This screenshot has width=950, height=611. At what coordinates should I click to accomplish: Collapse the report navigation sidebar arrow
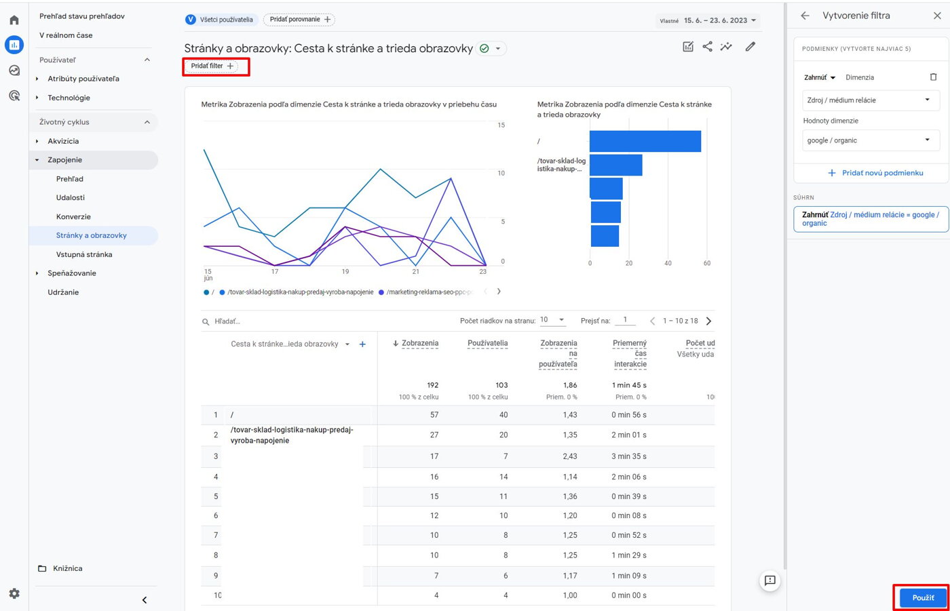tap(145, 599)
